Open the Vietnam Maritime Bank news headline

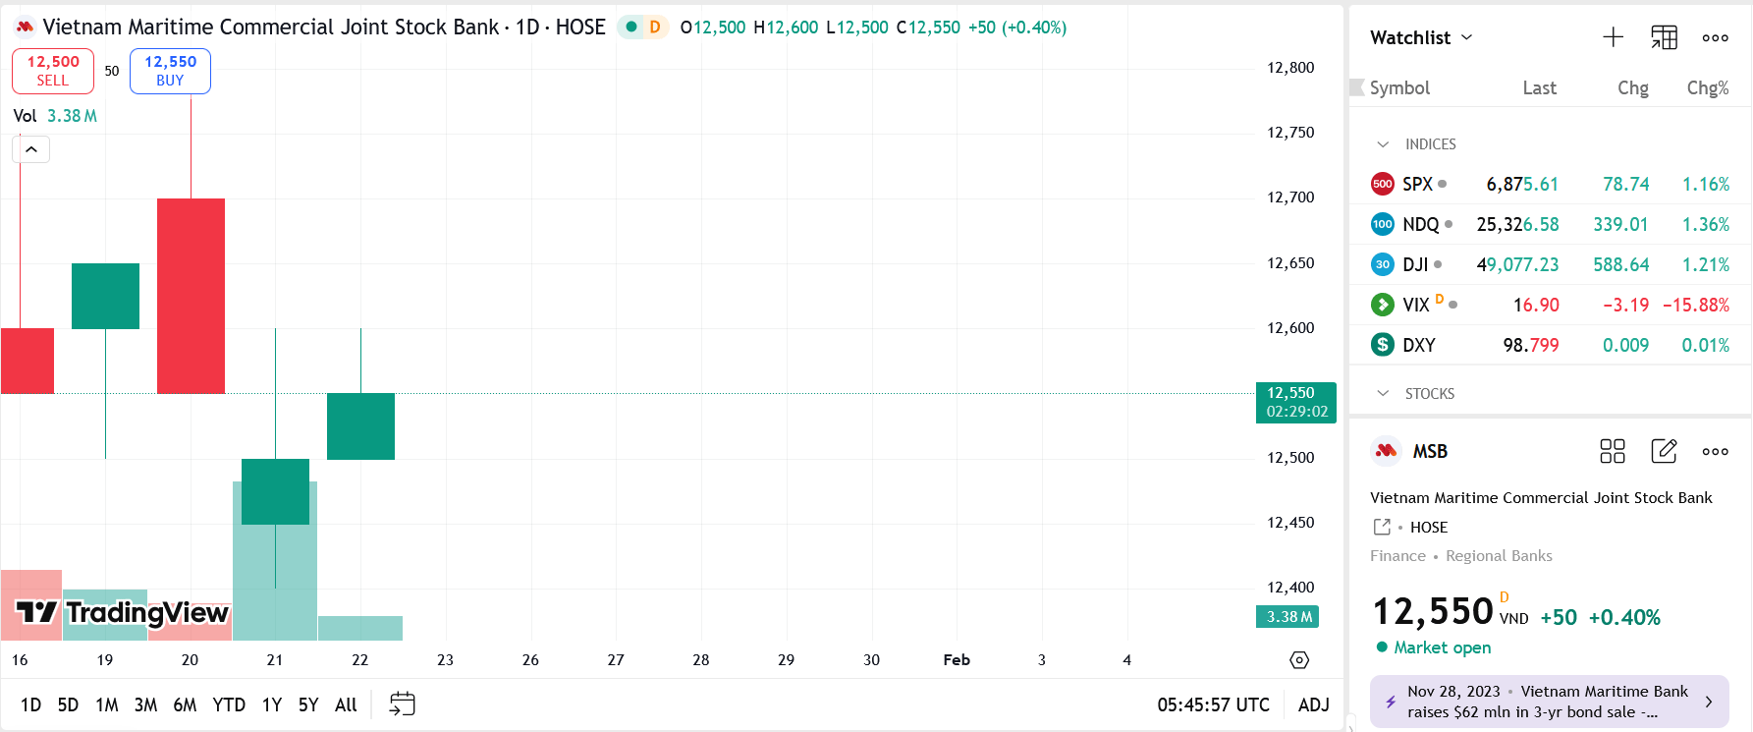[x=1549, y=702]
